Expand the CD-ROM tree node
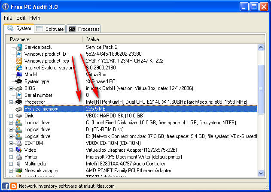The height and width of the screenshot is (192, 271). pyautogui.click(x=11, y=143)
